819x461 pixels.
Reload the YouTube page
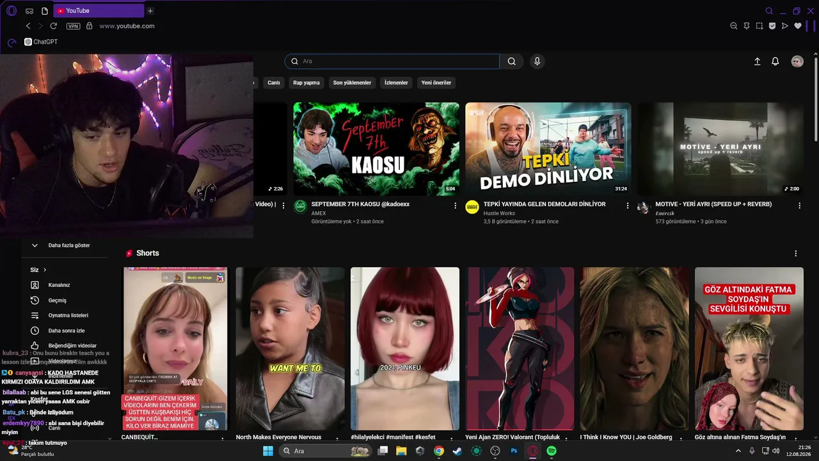click(54, 26)
